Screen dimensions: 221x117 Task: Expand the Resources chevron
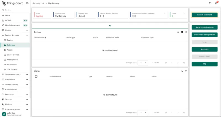(27, 94)
